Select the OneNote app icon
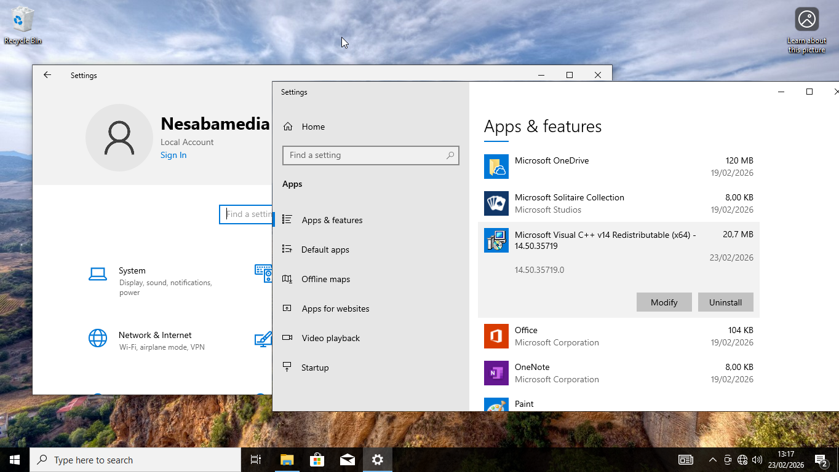The width and height of the screenshot is (839, 472). (496, 373)
